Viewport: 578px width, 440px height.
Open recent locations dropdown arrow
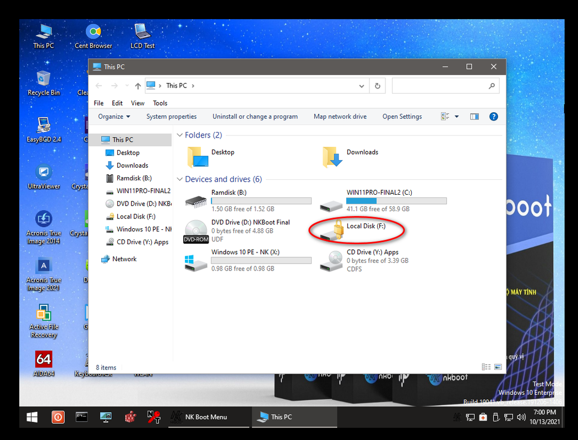[x=127, y=86]
